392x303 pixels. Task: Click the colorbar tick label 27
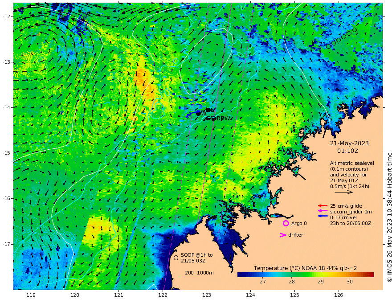point(262,282)
